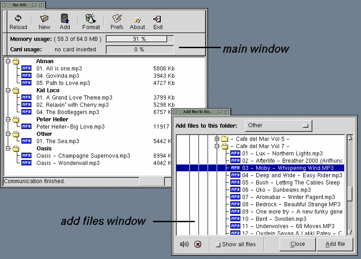The width and height of the screenshot is (361, 259).
Task: Open the Add files toolbar icon
Action: click(65, 18)
